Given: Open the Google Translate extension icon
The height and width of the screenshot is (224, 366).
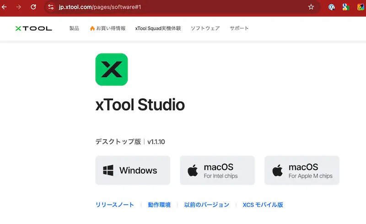Looking at the screenshot, I should tap(346, 7).
